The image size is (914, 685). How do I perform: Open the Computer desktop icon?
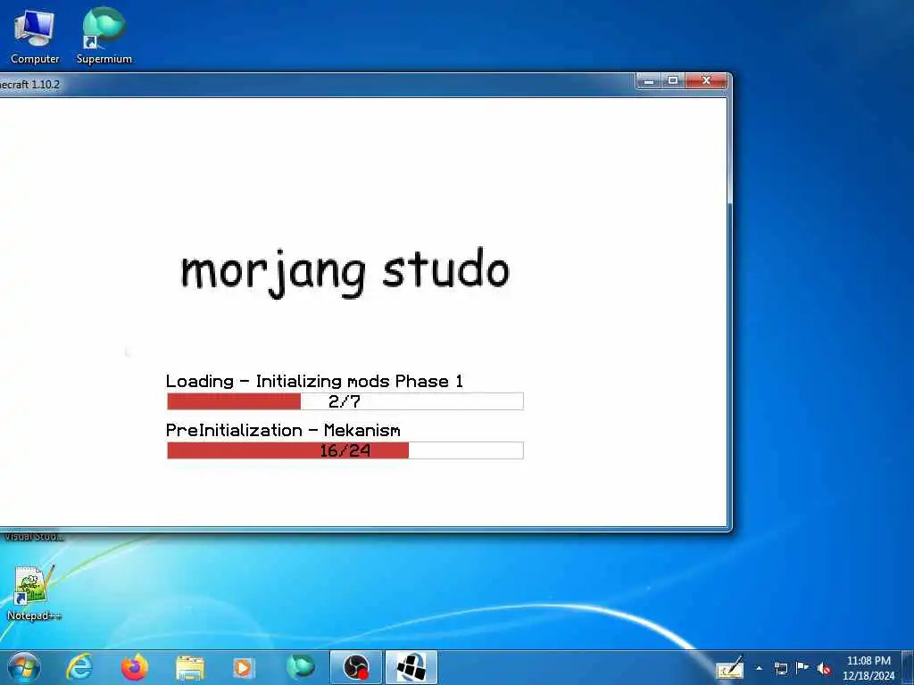[x=35, y=35]
